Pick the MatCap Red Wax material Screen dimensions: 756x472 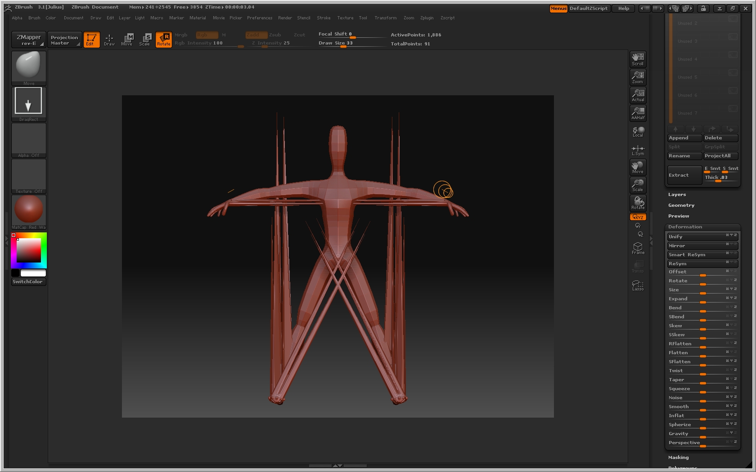(x=29, y=210)
